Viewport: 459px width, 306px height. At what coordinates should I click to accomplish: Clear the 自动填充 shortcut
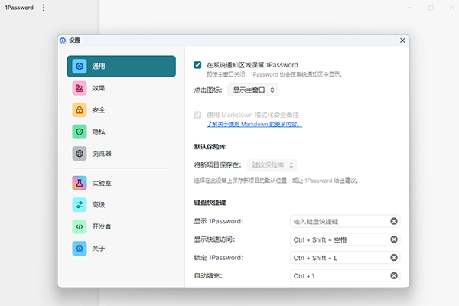click(394, 276)
